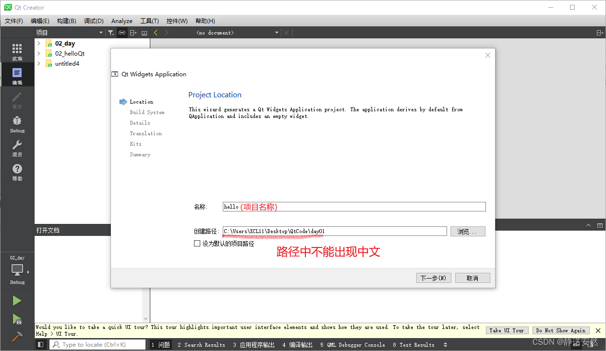Show the 3 应用程序输出 pane
Screen dimensions: 606x351
click(254, 345)
